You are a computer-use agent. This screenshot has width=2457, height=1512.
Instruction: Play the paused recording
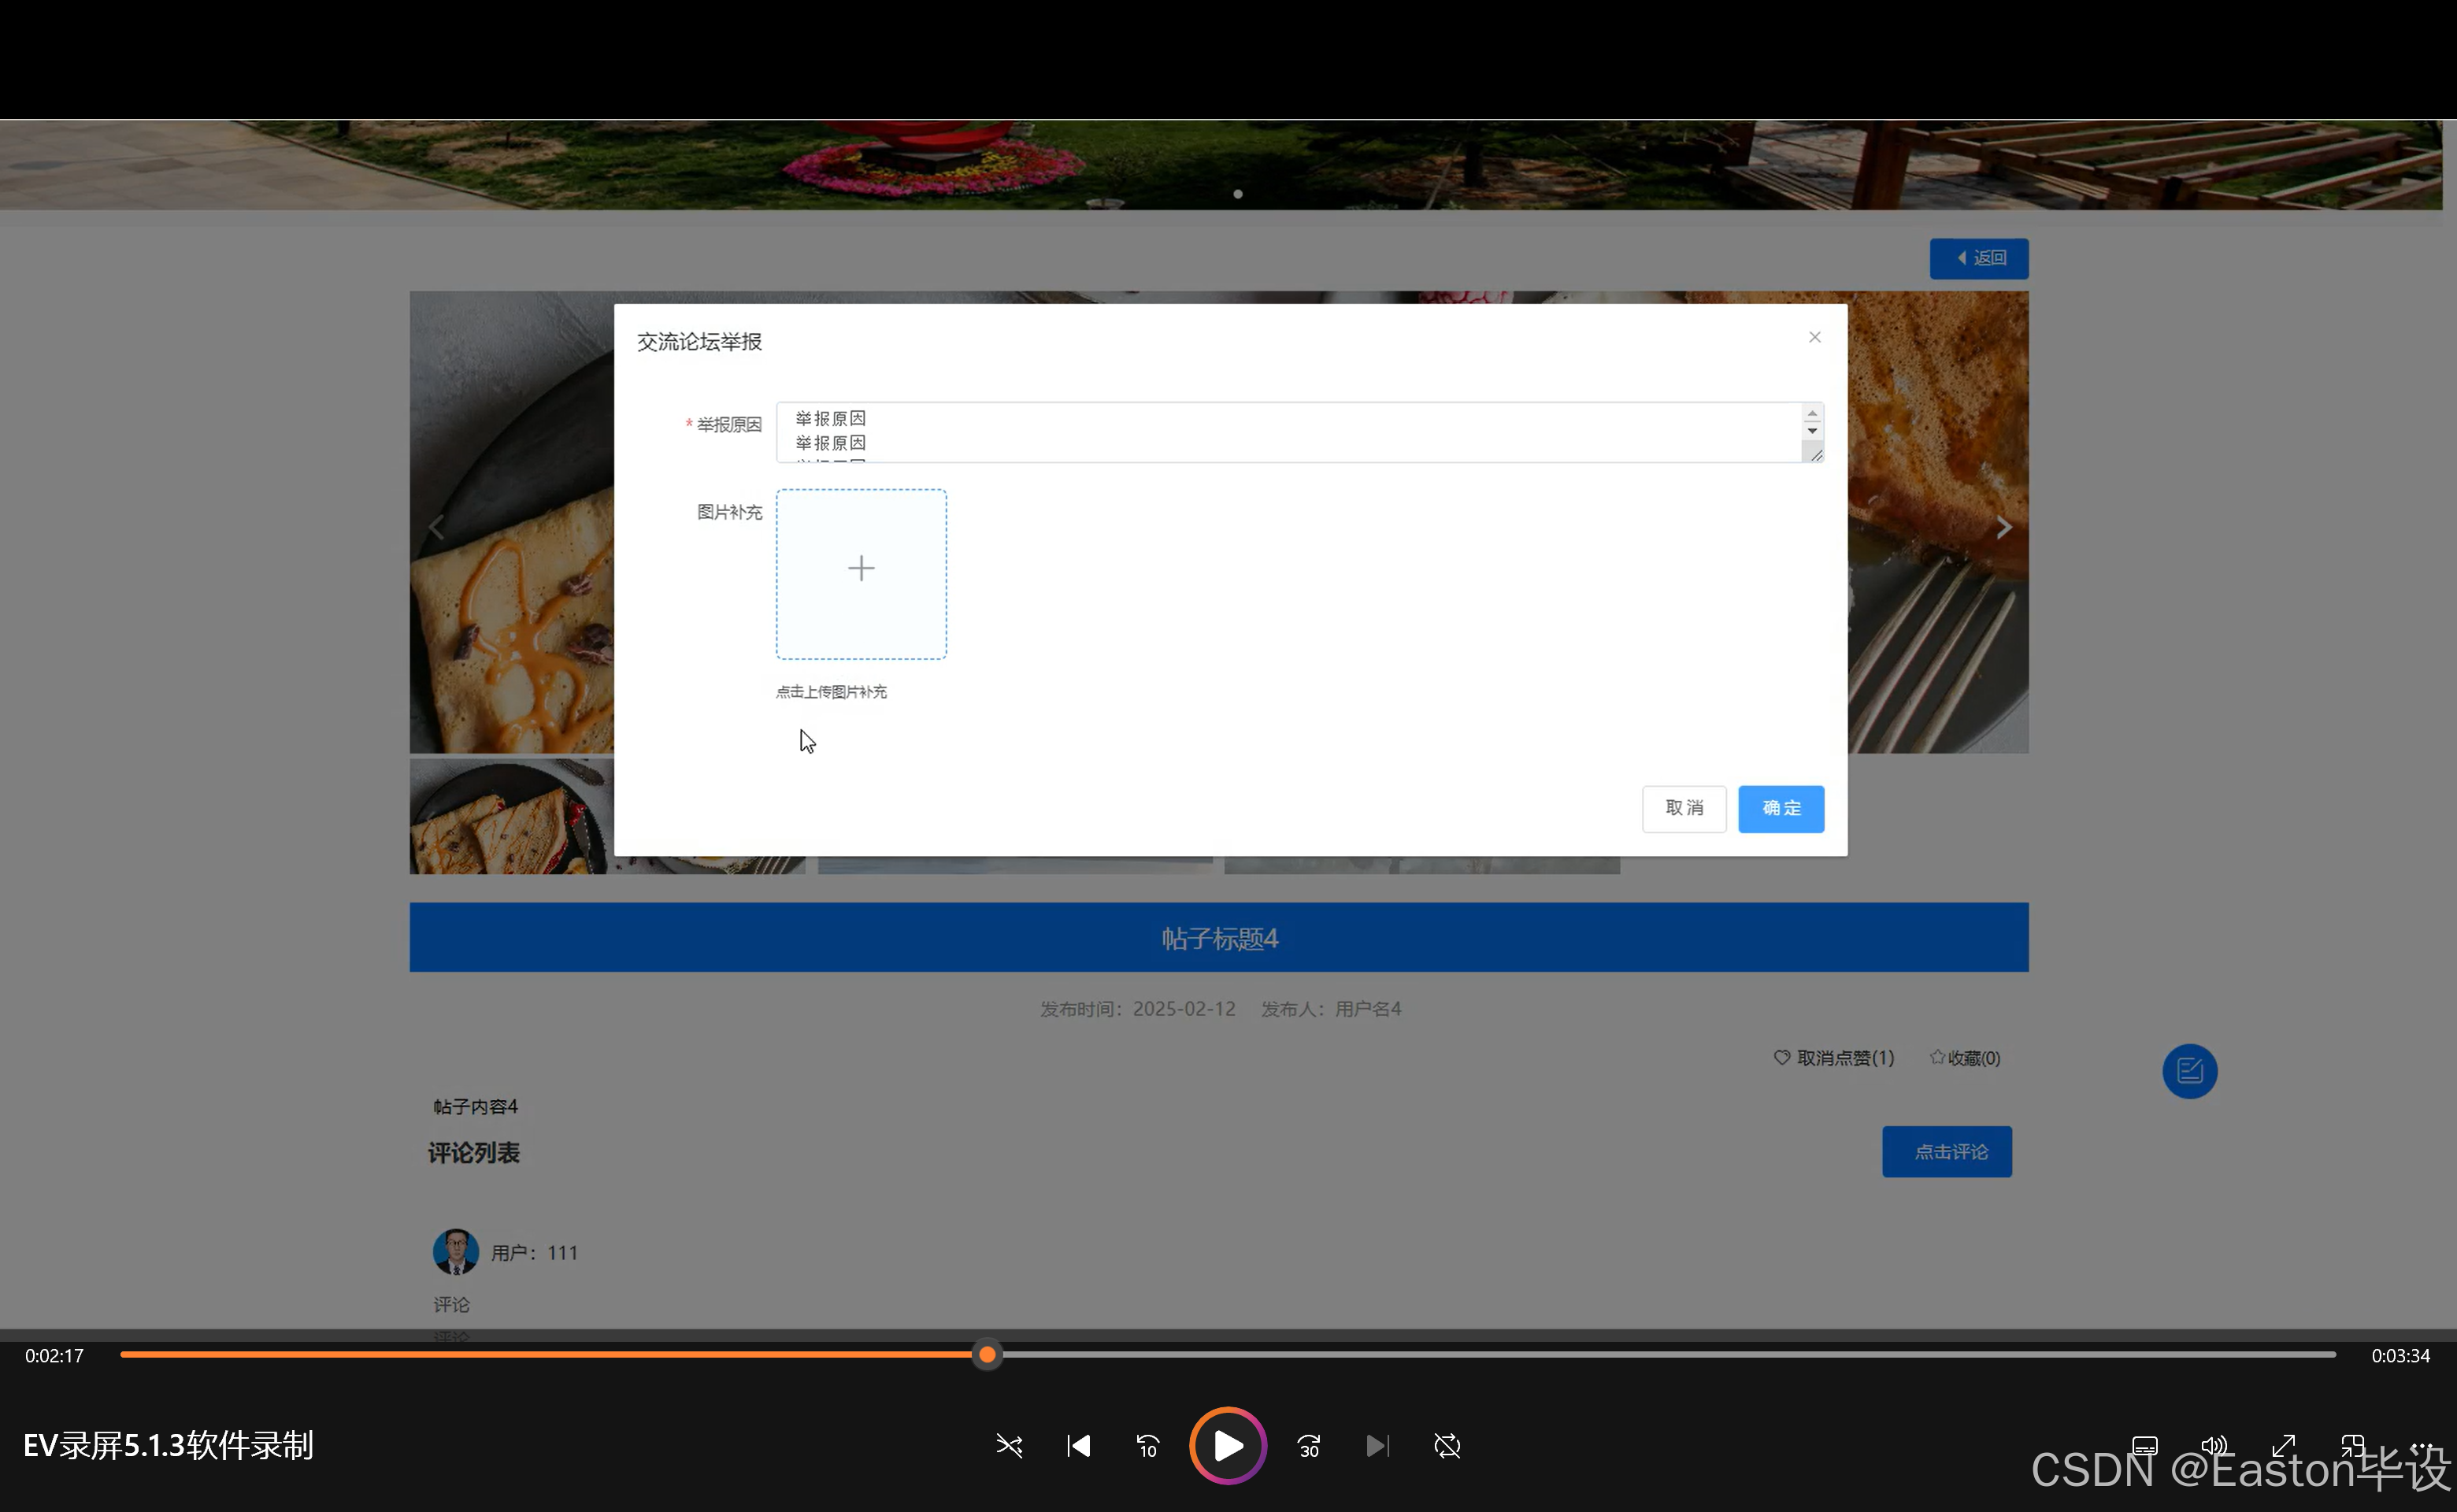(1228, 1446)
